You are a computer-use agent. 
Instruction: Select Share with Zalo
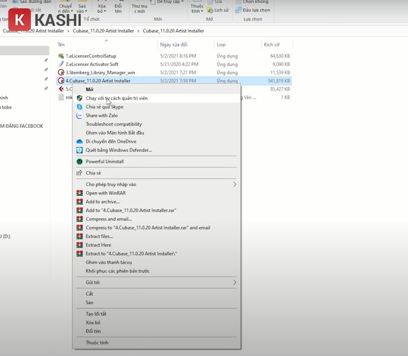click(157, 116)
